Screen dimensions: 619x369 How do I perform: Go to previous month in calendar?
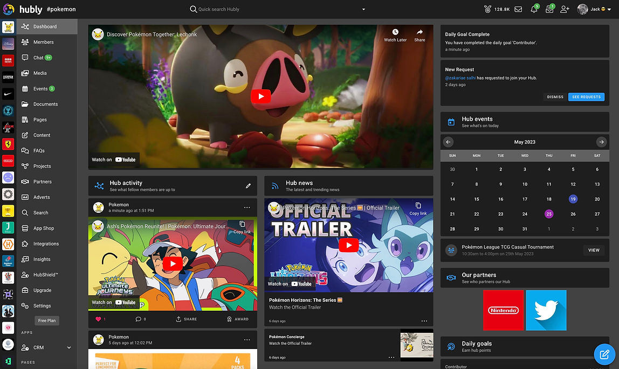[x=448, y=142]
